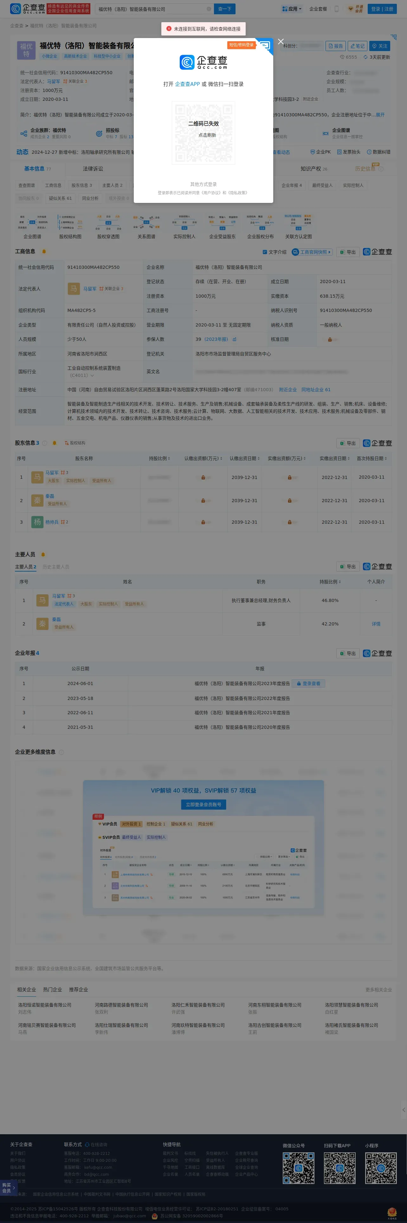Click 发票抬头 in the dynamics bar
Screen dimensions: 407x1223
(349, 152)
